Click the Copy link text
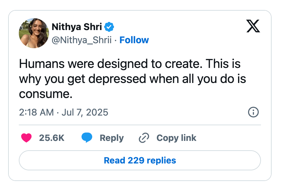 176,138
